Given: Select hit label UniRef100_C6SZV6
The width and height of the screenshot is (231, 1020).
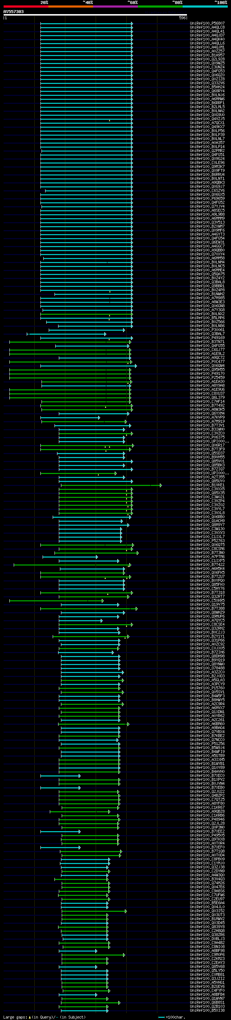Looking at the screenshot, I should coord(207,190).
